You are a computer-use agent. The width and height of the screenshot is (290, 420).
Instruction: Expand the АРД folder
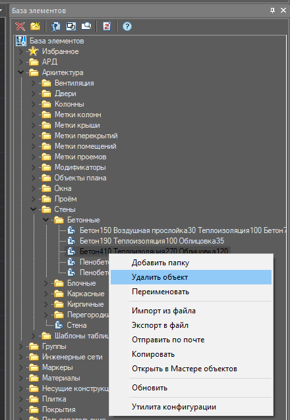pos(21,62)
